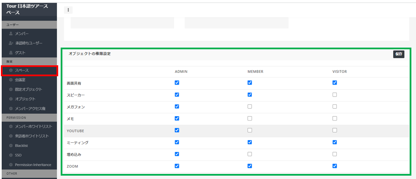Enable VISITOR for 埋め込み
Image resolution: width=416 pixels, height=179 pixels.
(x=335, y=154)
